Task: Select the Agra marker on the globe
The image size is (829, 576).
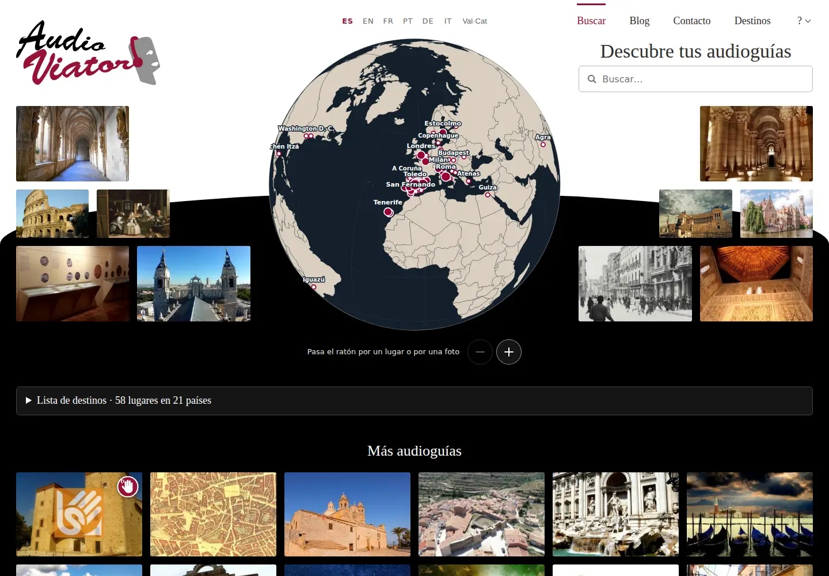Action: (x=543, y=145)
